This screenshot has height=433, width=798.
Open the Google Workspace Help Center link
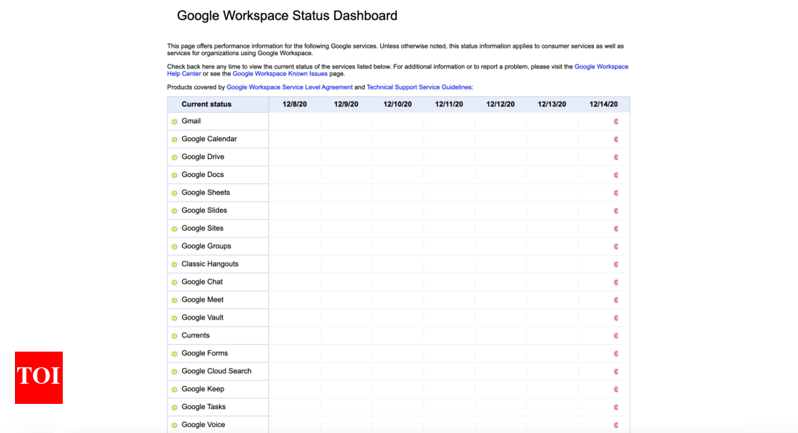coord(601,66)
